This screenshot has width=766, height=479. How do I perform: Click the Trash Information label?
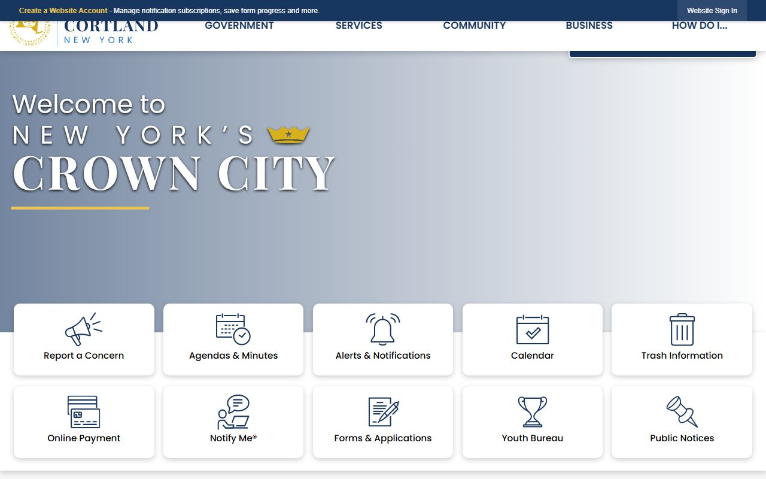pos(682,356)
